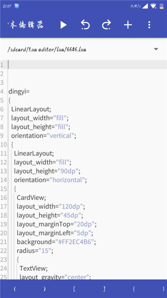Screen dimensions: 167x298
Task: Run the script with the play icon
Action: (x=64, y=25)
